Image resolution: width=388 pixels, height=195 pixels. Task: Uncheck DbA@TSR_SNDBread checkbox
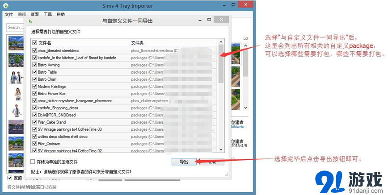click(35, 115)
